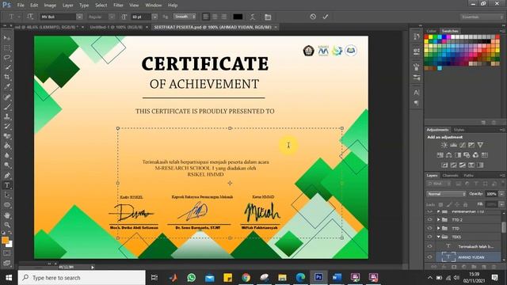Select the Rectangular Marquee tool

7,48
